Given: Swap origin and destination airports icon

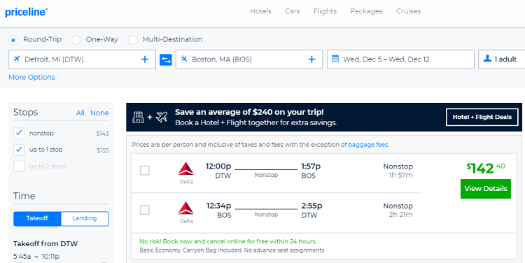Looking at the screenshot, I should click(166, 59).
